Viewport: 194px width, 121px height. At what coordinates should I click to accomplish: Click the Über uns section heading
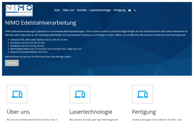pyautogui.click(x=18, y=112)
